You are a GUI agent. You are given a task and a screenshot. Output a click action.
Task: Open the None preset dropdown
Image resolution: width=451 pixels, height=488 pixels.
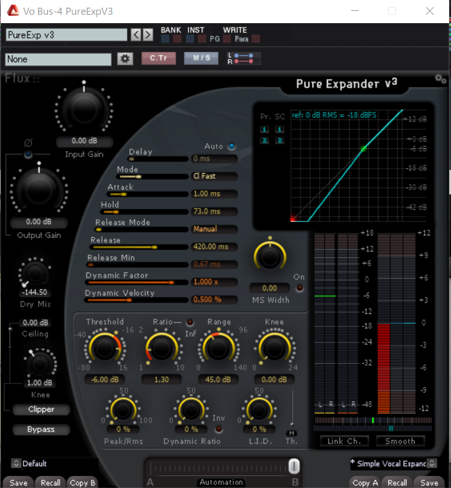click(58, 59)
